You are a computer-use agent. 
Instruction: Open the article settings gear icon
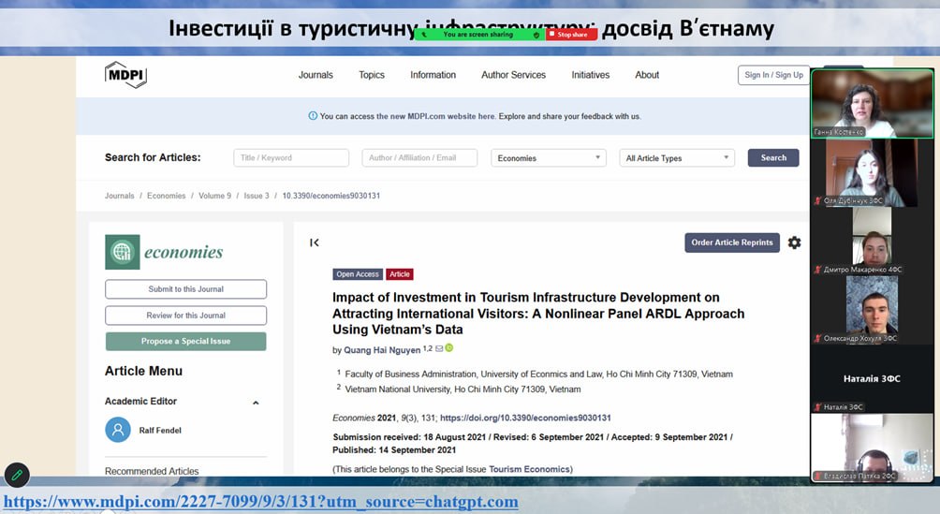(x=794, y=242)
